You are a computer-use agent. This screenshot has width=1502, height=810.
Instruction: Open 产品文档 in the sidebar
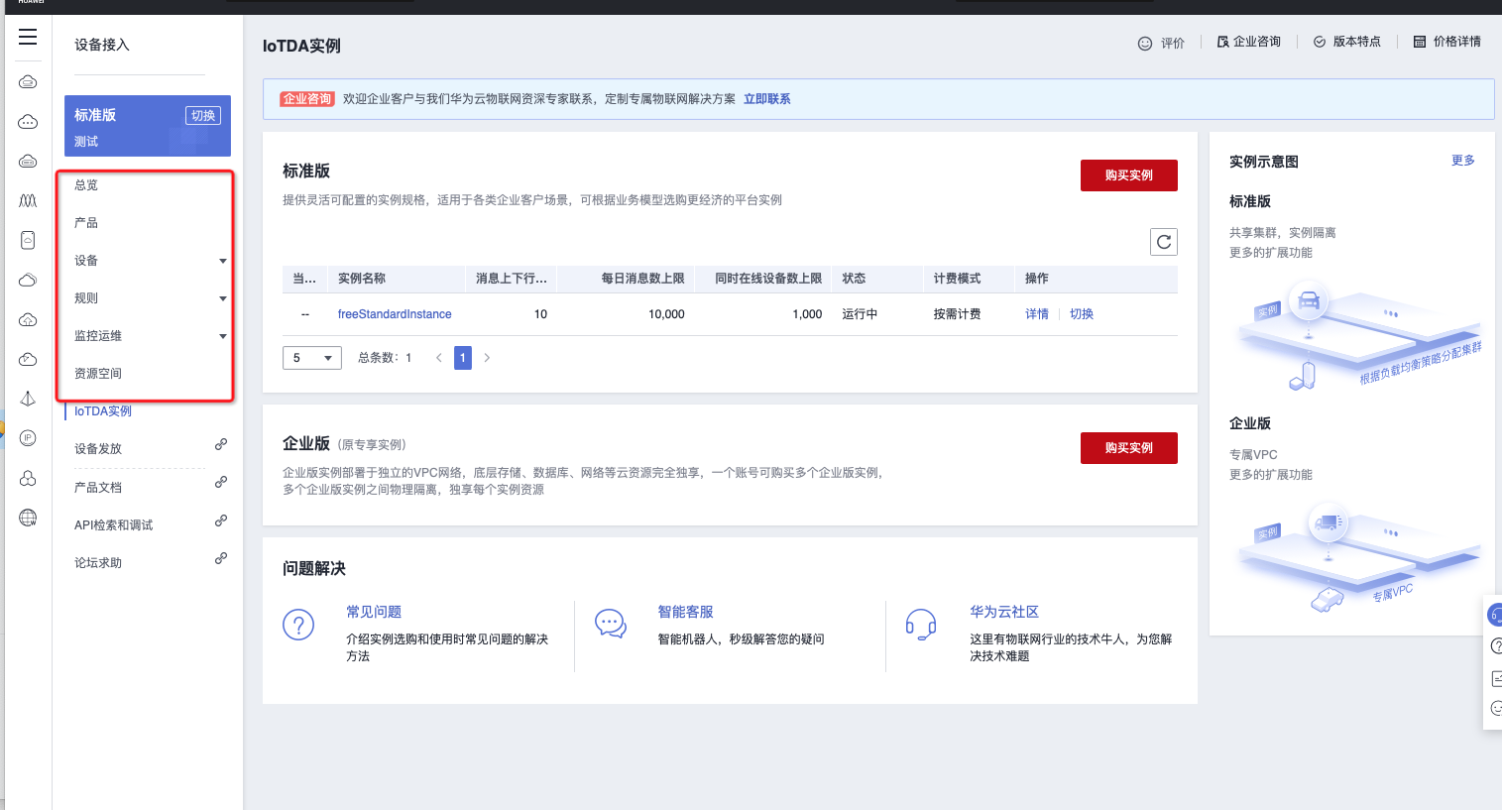click(x=98, y=488)
